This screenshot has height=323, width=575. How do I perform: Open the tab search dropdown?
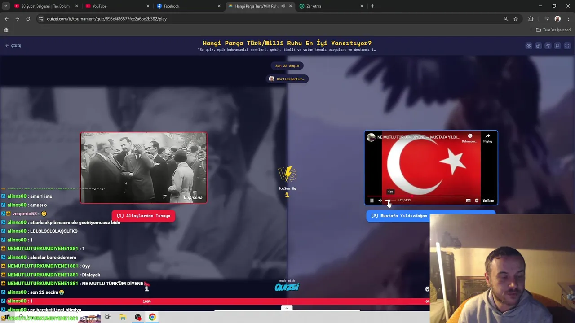6,6
